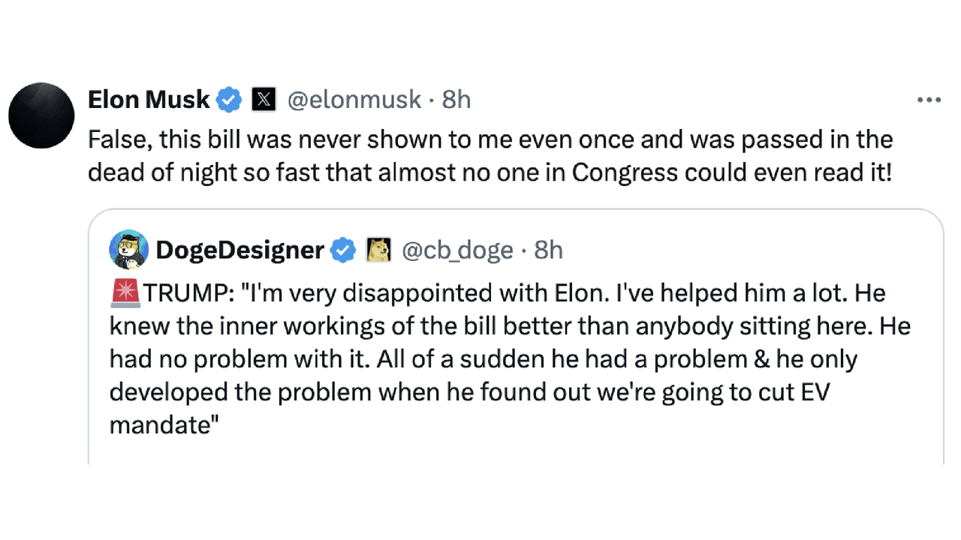Open DogeDesigner's profile avatar
Viewport: 961px width, 540px height.
(x=128, y=250)
